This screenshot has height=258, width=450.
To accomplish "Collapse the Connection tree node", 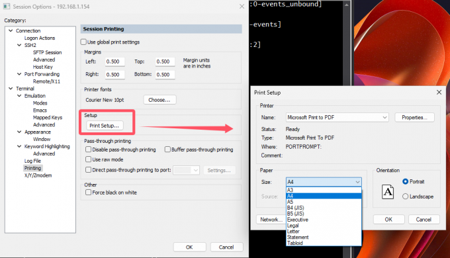I will [x=11, y=30].
